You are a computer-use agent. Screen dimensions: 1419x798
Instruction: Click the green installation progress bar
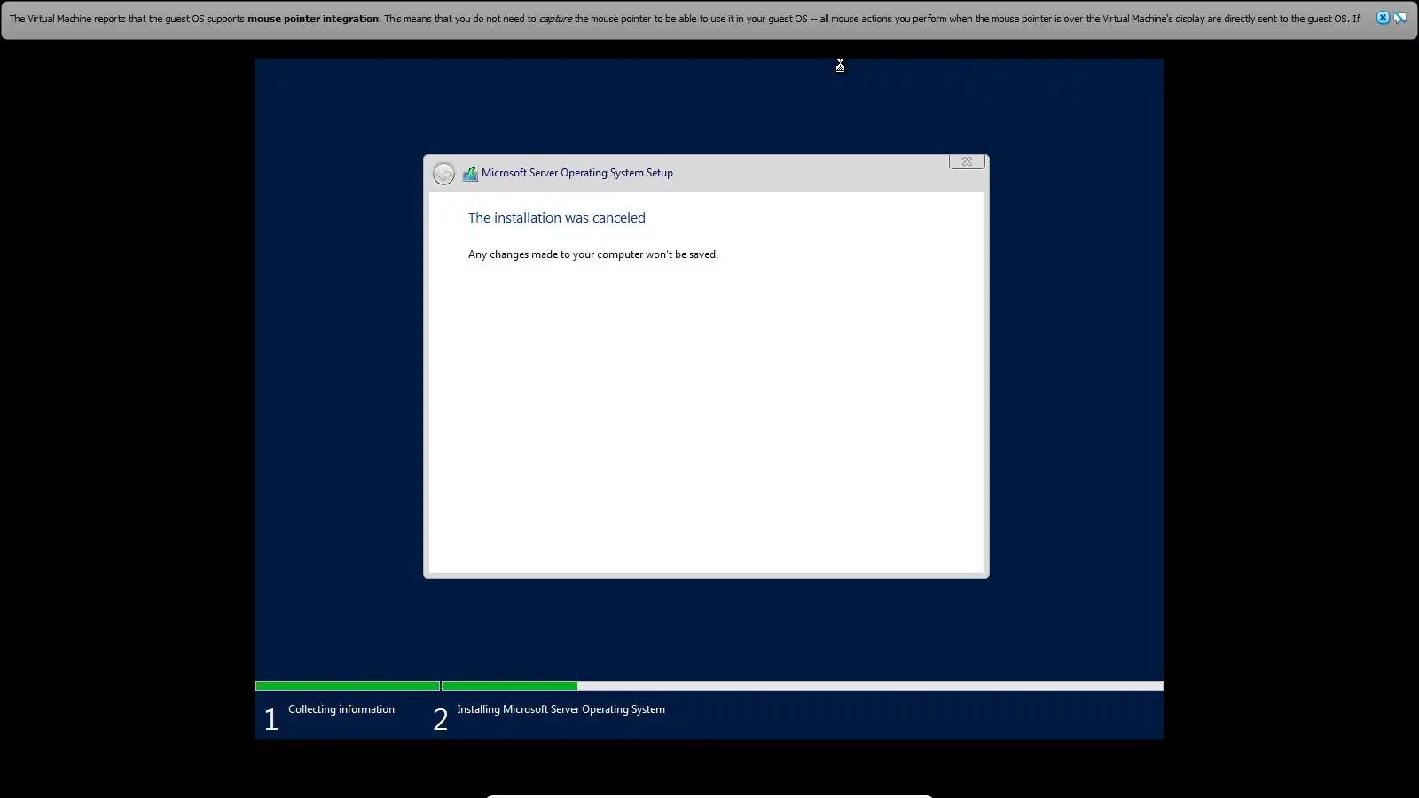click(509, 685)
